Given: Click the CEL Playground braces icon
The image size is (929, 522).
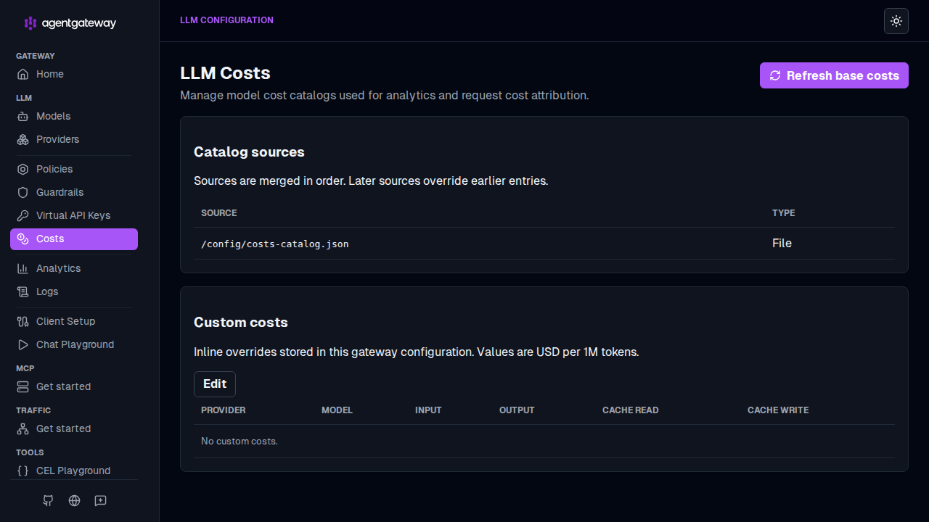Looking at the screenshot, I should [x=22, y=471].
